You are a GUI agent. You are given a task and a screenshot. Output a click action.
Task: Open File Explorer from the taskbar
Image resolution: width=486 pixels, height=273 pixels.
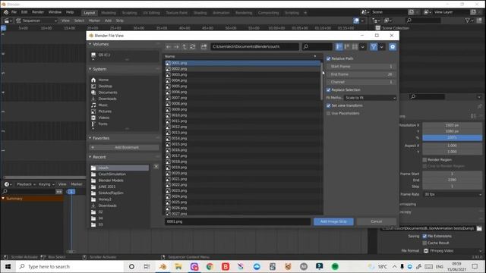(178, 266)
